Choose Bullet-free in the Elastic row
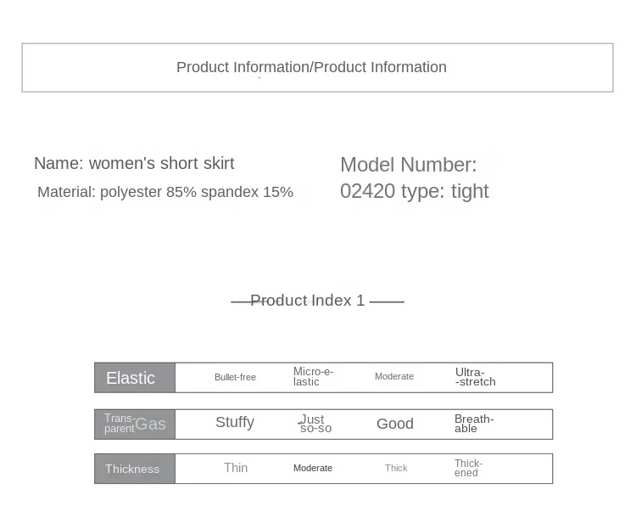The height and width of the screenshot is (512, 636). 235,377
